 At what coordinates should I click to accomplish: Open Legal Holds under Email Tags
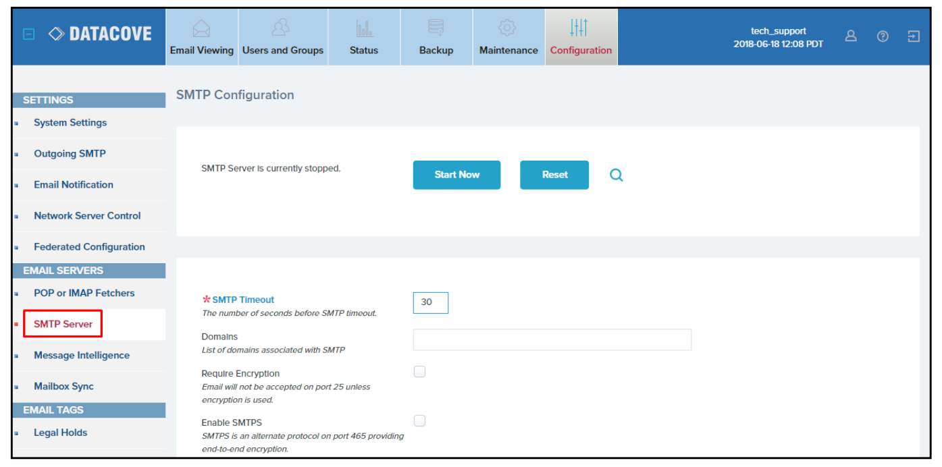pos(60,433)
